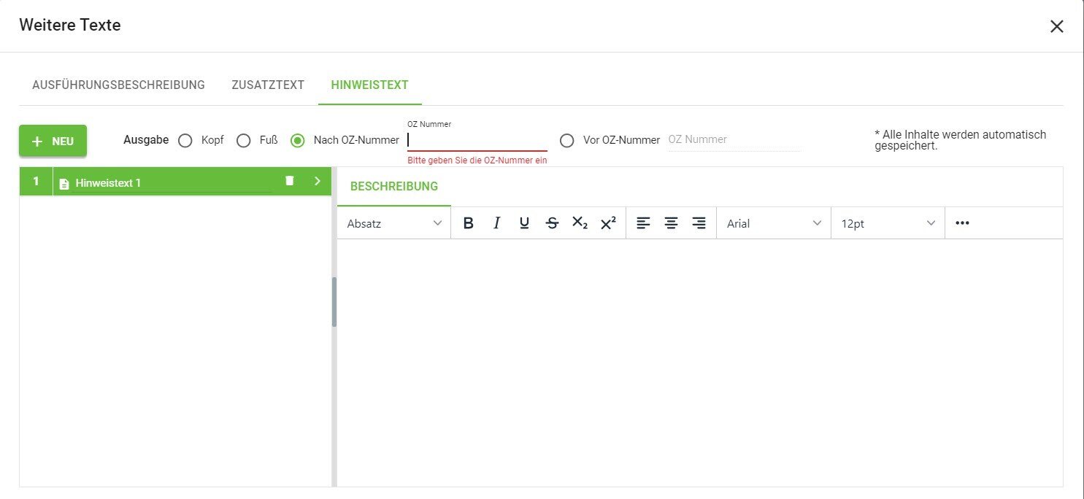Select the Fuß output radio button
Screen dimensions: 1084x499
(x=244, y=140)
